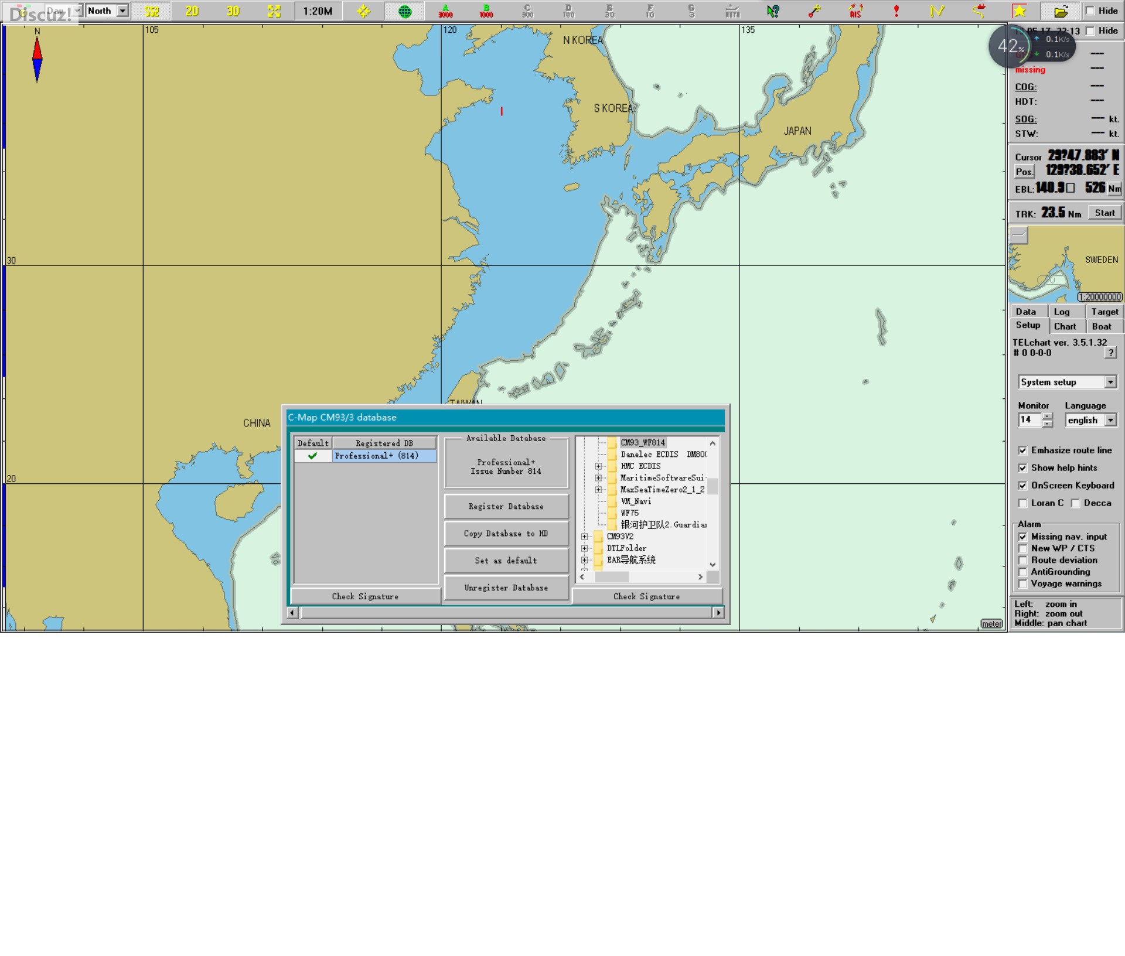Open the Language english dropdown
The width and height of the screenshot is (1125, 956).
1110,420
